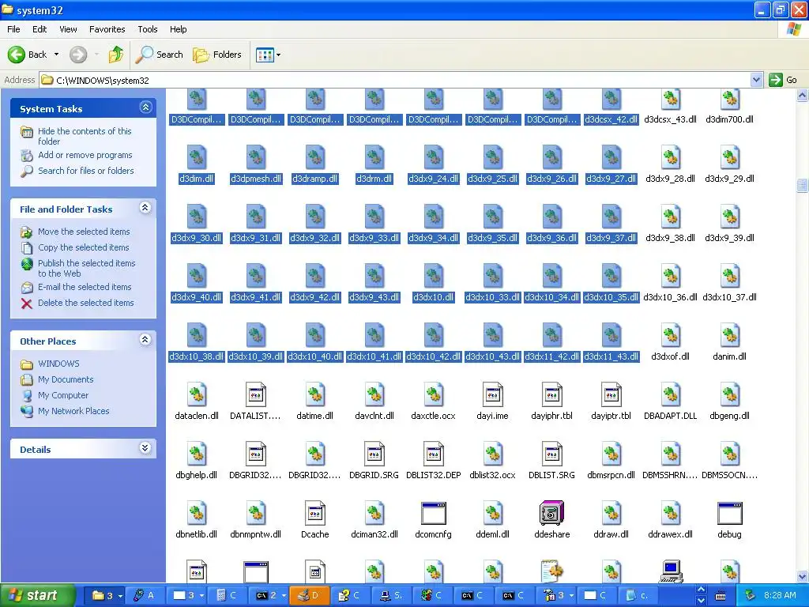The width and height of the screenshot is (809, 607).
Task: Select the d3dxof.dll file icon
Action: pyautogui.click(x=670, y=335)
